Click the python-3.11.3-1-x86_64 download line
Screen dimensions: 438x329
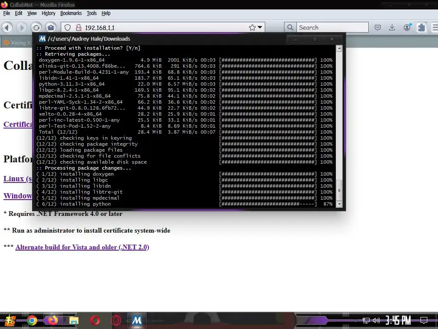[184, 84]
